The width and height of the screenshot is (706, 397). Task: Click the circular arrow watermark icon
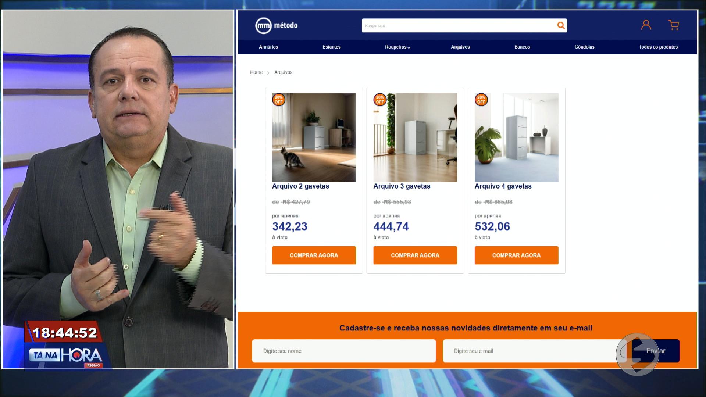[x=637, y=354]
